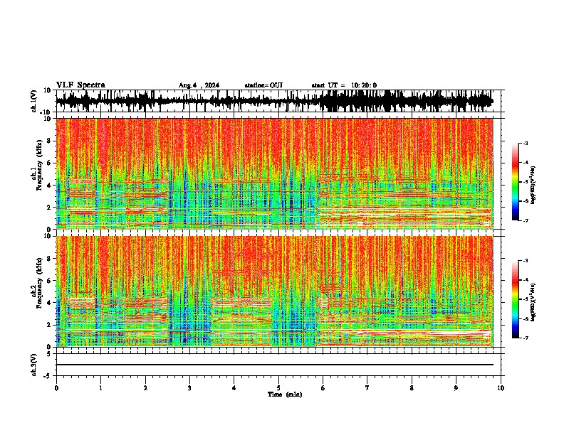This screenshot has height=435, width=564.
Task: Select the "start UT = 10:20:0" text
Action: tap(344, 85)
